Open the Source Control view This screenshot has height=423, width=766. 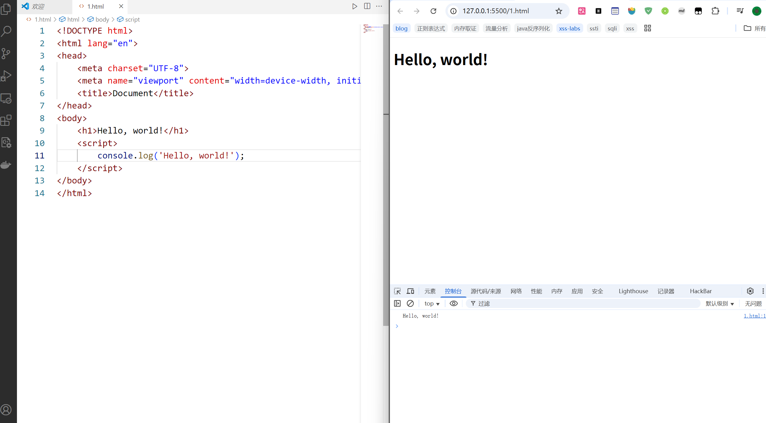(6, 53)
